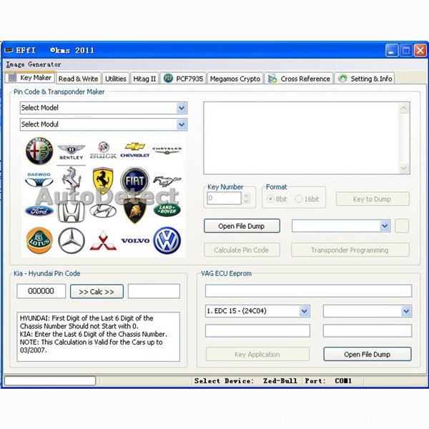Click the Key to Dump button
Image resolution: width=429 pixels, height=429 pixels.
click(x=372, y=199)
